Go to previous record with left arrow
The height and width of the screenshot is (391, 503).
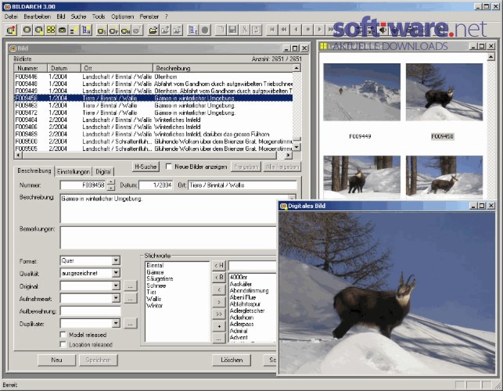(296, 30)
